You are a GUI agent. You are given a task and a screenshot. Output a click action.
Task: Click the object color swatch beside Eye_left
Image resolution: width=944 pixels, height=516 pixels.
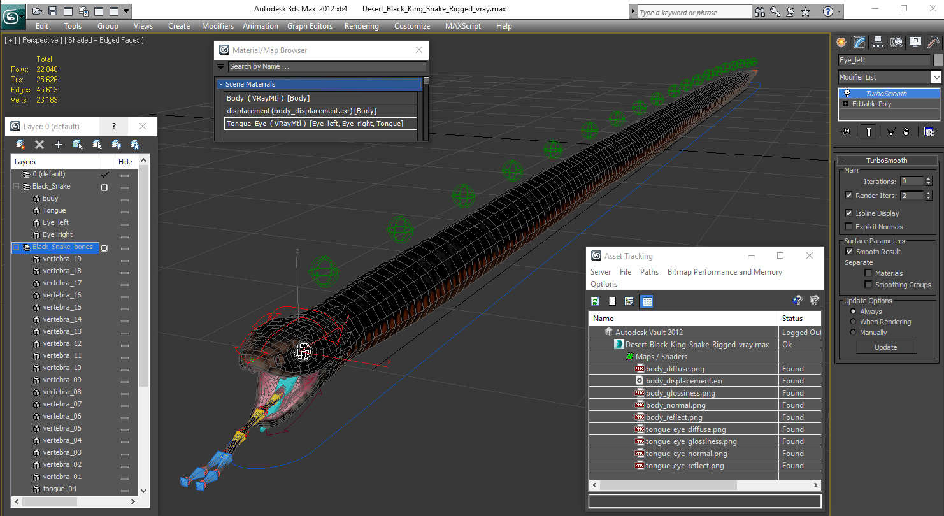(x=938, y=60)
